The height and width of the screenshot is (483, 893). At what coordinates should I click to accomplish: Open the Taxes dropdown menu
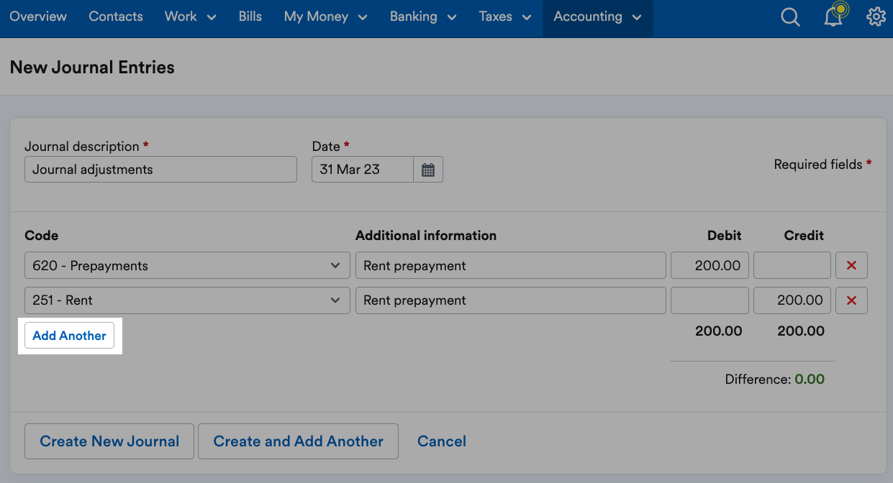504,17
